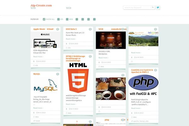Image resolution: width=189 pixels, height=126 pixels.
Task: Open comments bubble on Apple Music iCloud card
Action: click(58, 29)
